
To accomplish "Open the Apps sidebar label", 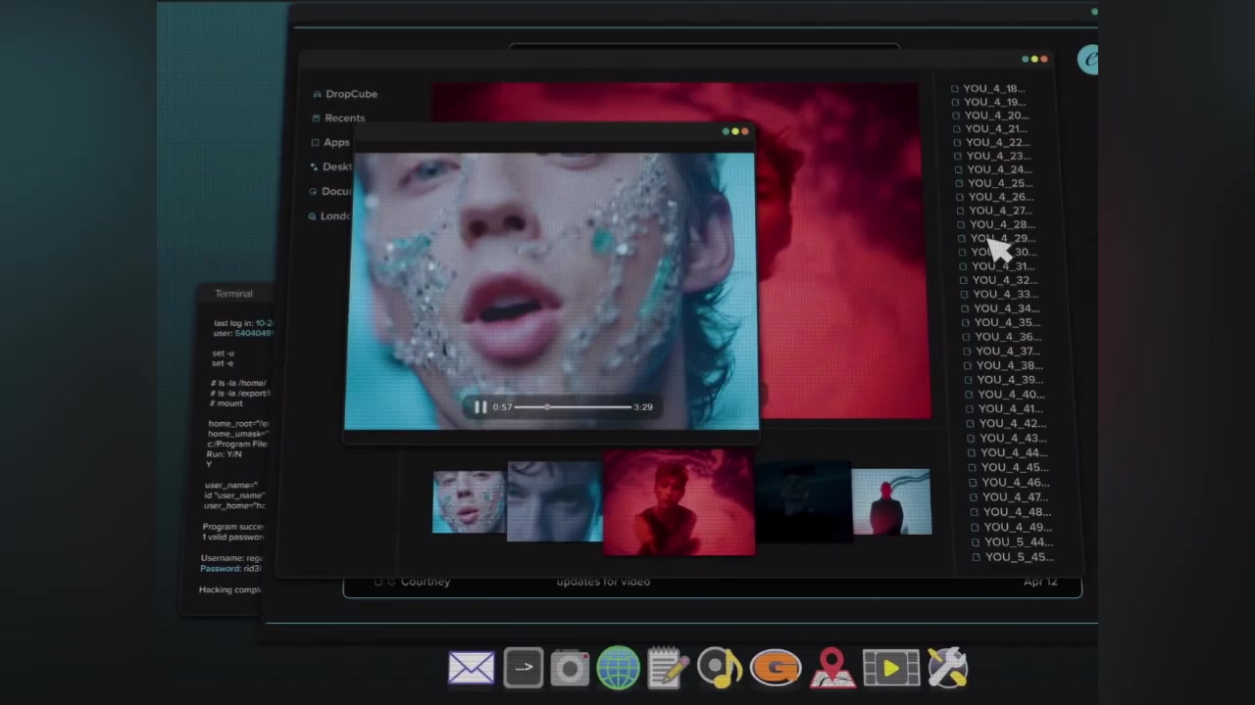I will 336,142.
